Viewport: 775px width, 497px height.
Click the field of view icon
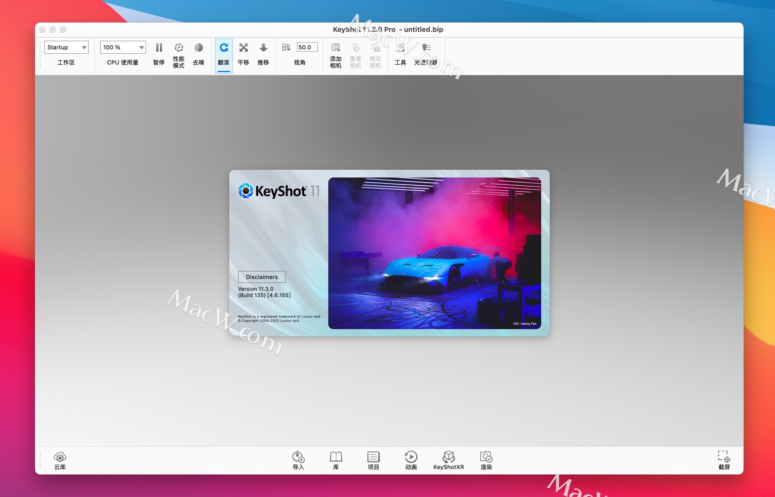click(286, 47)
